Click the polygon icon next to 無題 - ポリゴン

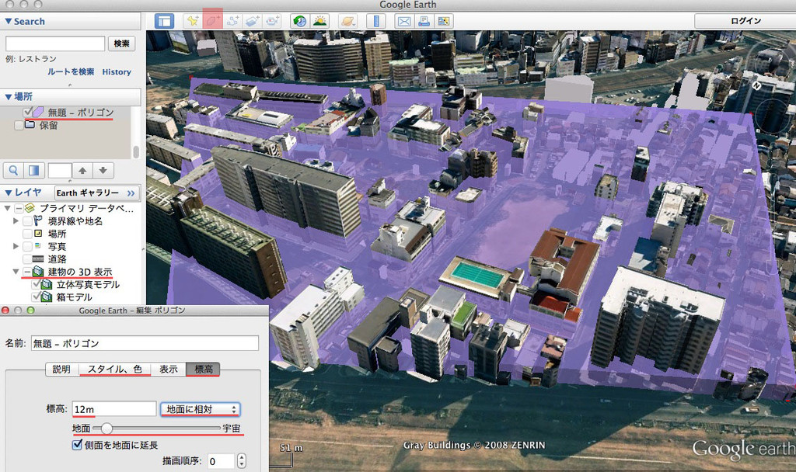38,112
